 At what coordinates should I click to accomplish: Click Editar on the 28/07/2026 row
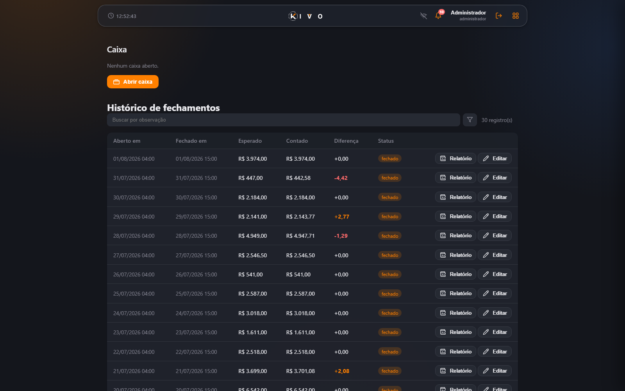click(495, 235)
